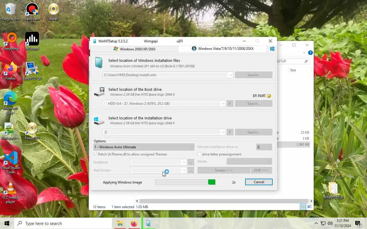Viewport: 367px width, 229px height.
Task: Click the Wimgapi title bar item
Action: 151,41
